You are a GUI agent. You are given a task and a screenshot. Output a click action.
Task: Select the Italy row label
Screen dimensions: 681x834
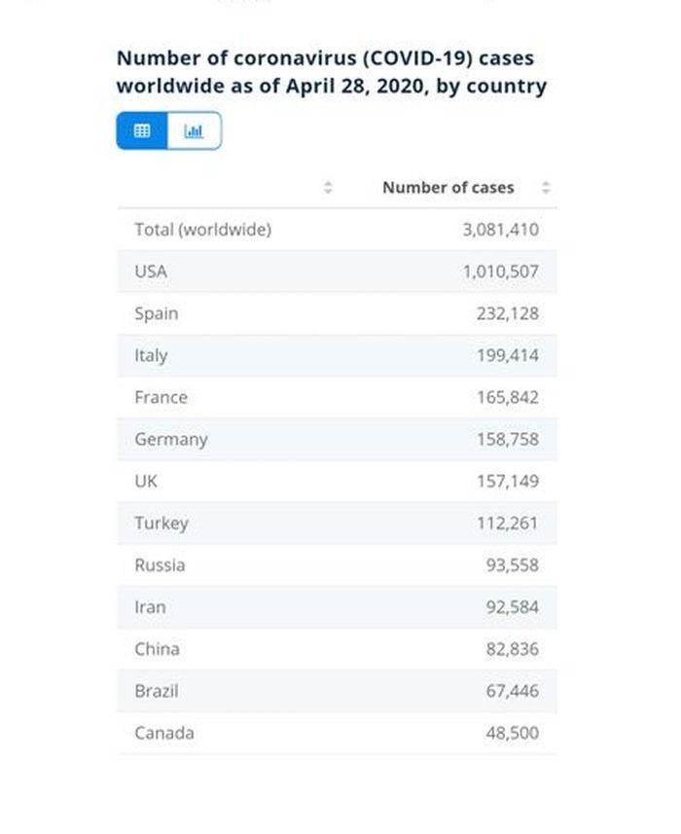(x=152, y=355)
